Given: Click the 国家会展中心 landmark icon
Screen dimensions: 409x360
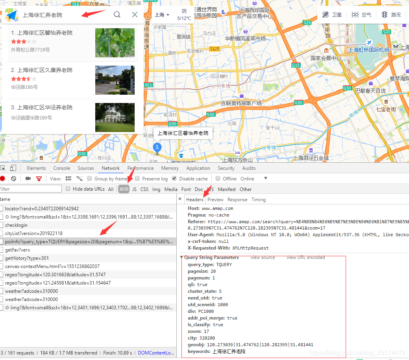Looking at the screenshot, I should [326, 51].
